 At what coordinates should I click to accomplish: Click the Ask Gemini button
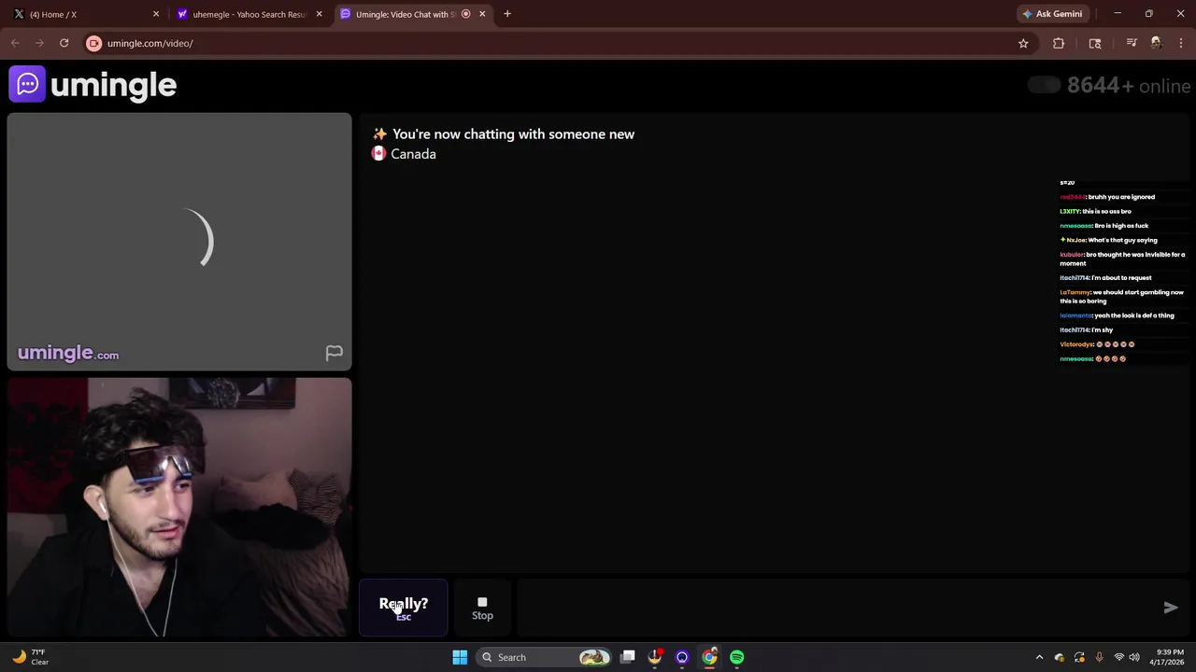click(1052, 14)
